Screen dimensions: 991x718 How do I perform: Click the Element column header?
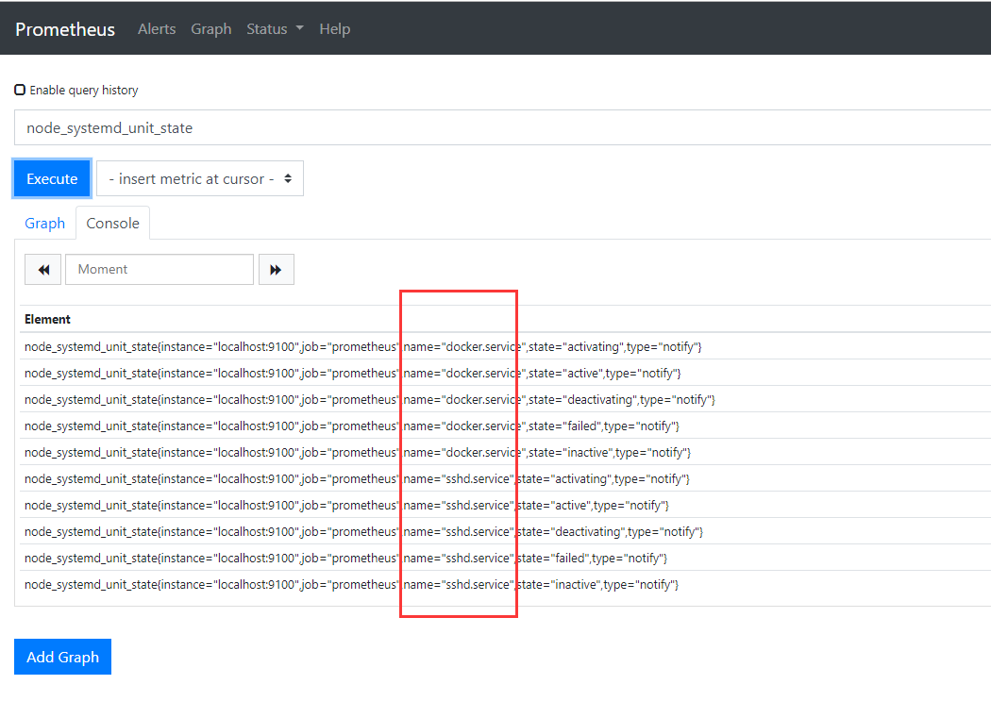coord(47,319)
